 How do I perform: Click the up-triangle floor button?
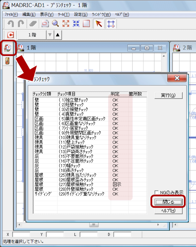[58, 35]
